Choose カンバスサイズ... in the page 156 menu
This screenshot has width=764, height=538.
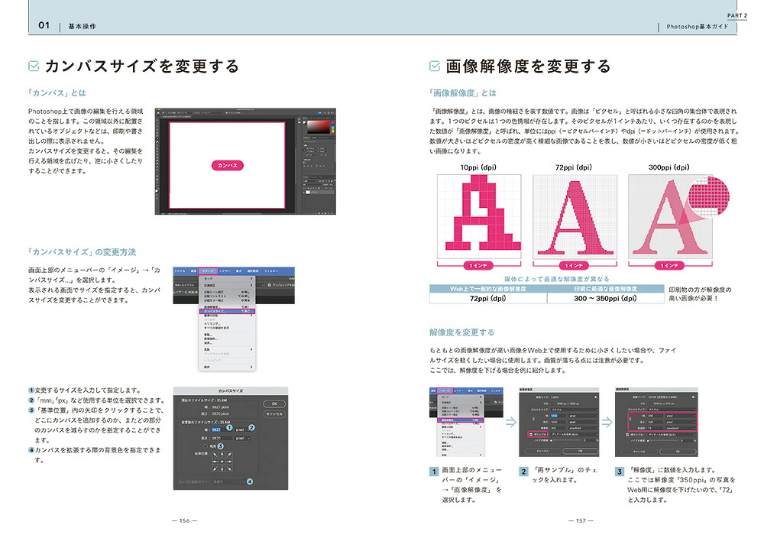coord(227,311)
